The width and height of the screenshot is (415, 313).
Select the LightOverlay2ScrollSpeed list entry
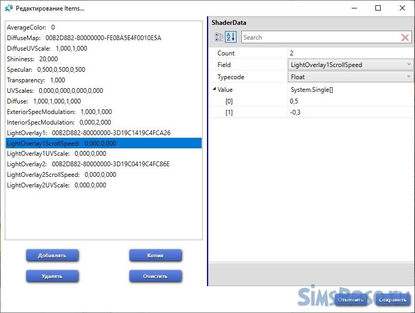pos(61,175)
